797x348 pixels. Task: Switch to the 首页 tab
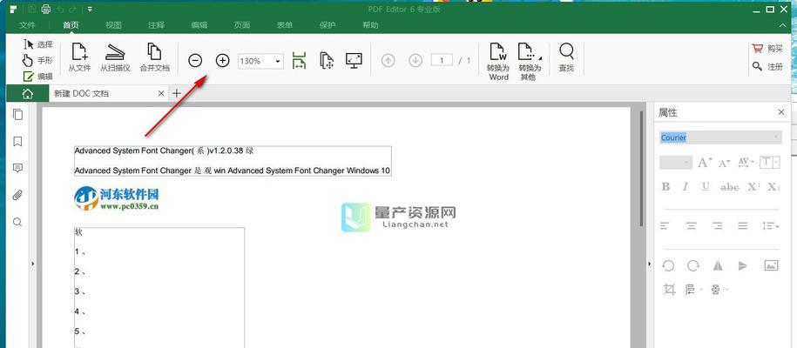coord(71,25)
